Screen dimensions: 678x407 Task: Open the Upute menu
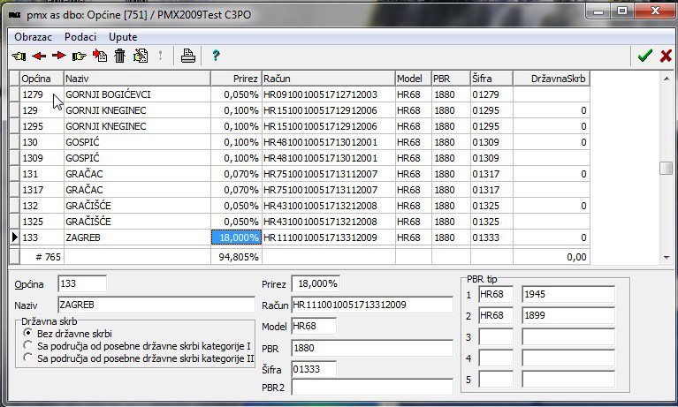123,37
